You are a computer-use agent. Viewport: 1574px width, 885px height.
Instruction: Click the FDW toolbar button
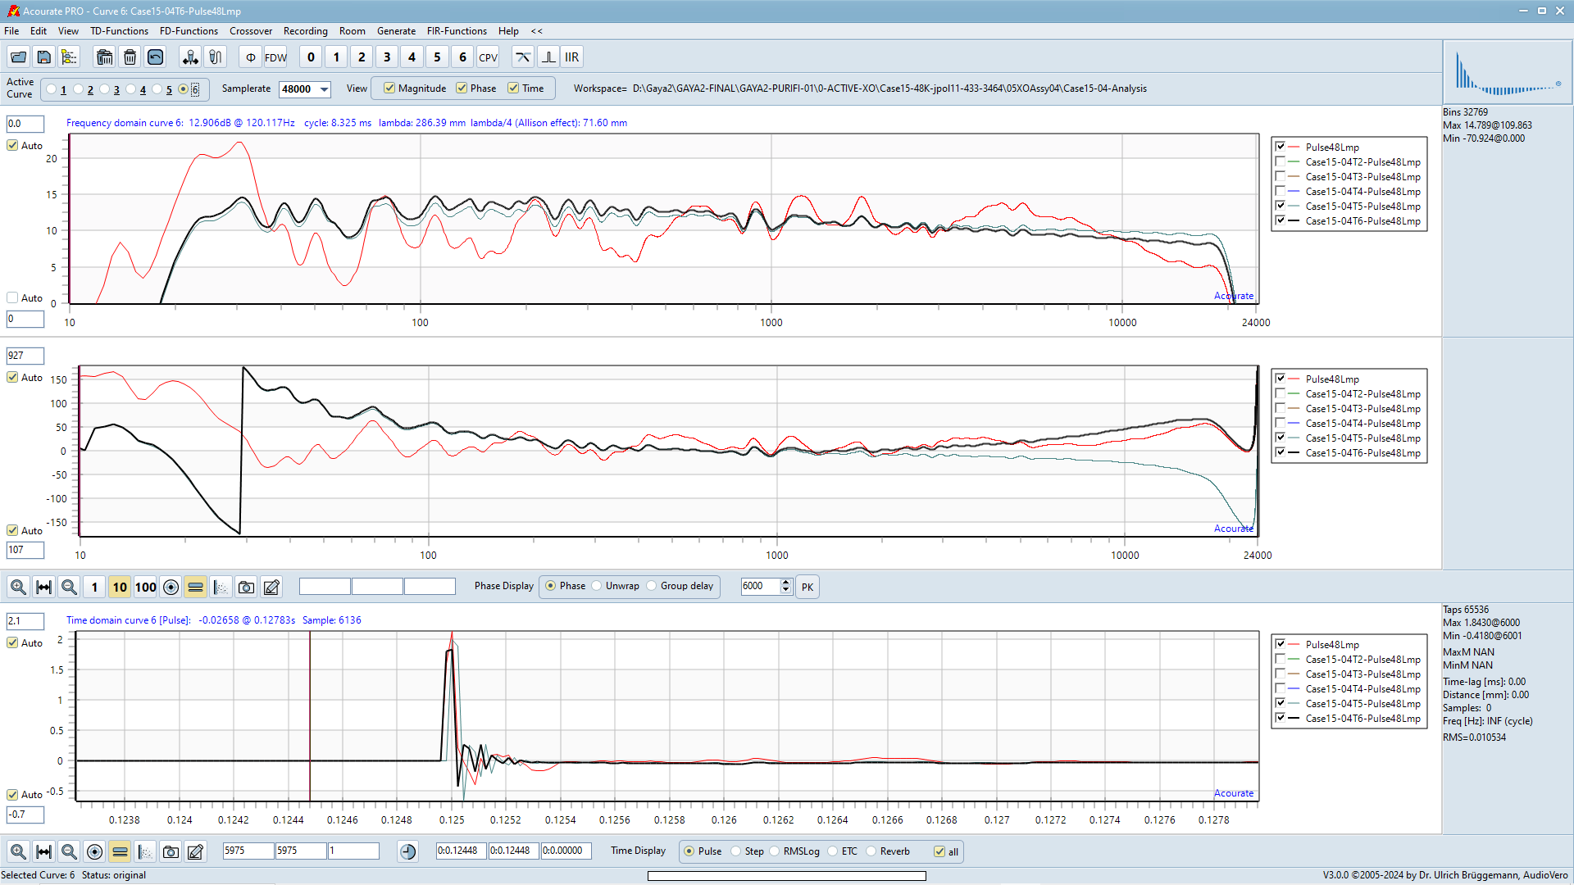[x=276, y=57]
